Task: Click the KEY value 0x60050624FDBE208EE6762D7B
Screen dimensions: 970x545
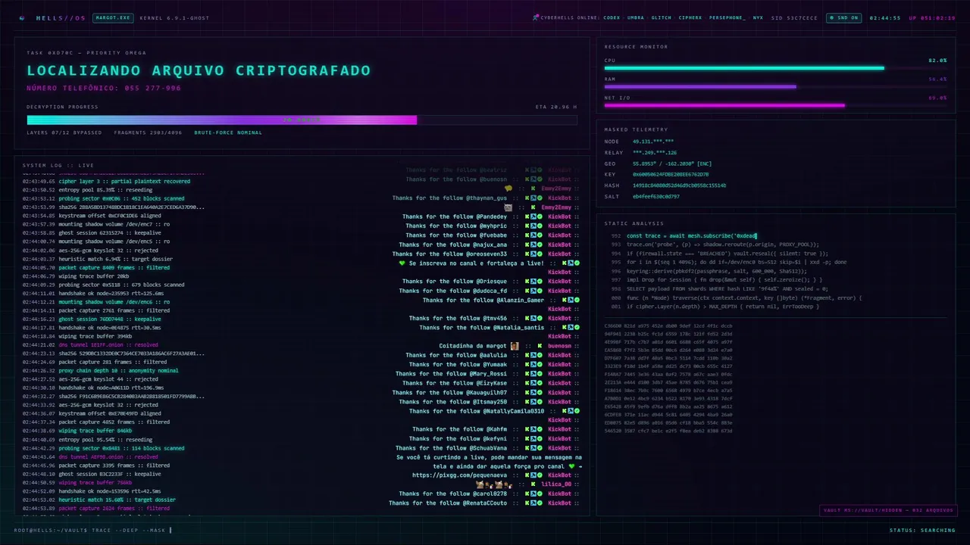Action: [x=671, y=174]
